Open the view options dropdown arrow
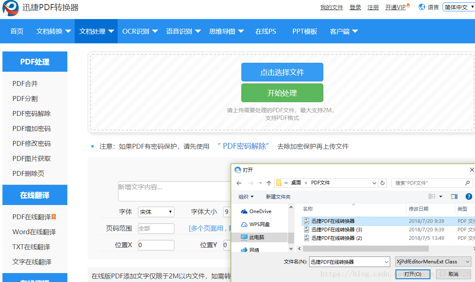This screenshot has height=282, width=475. 441,197
